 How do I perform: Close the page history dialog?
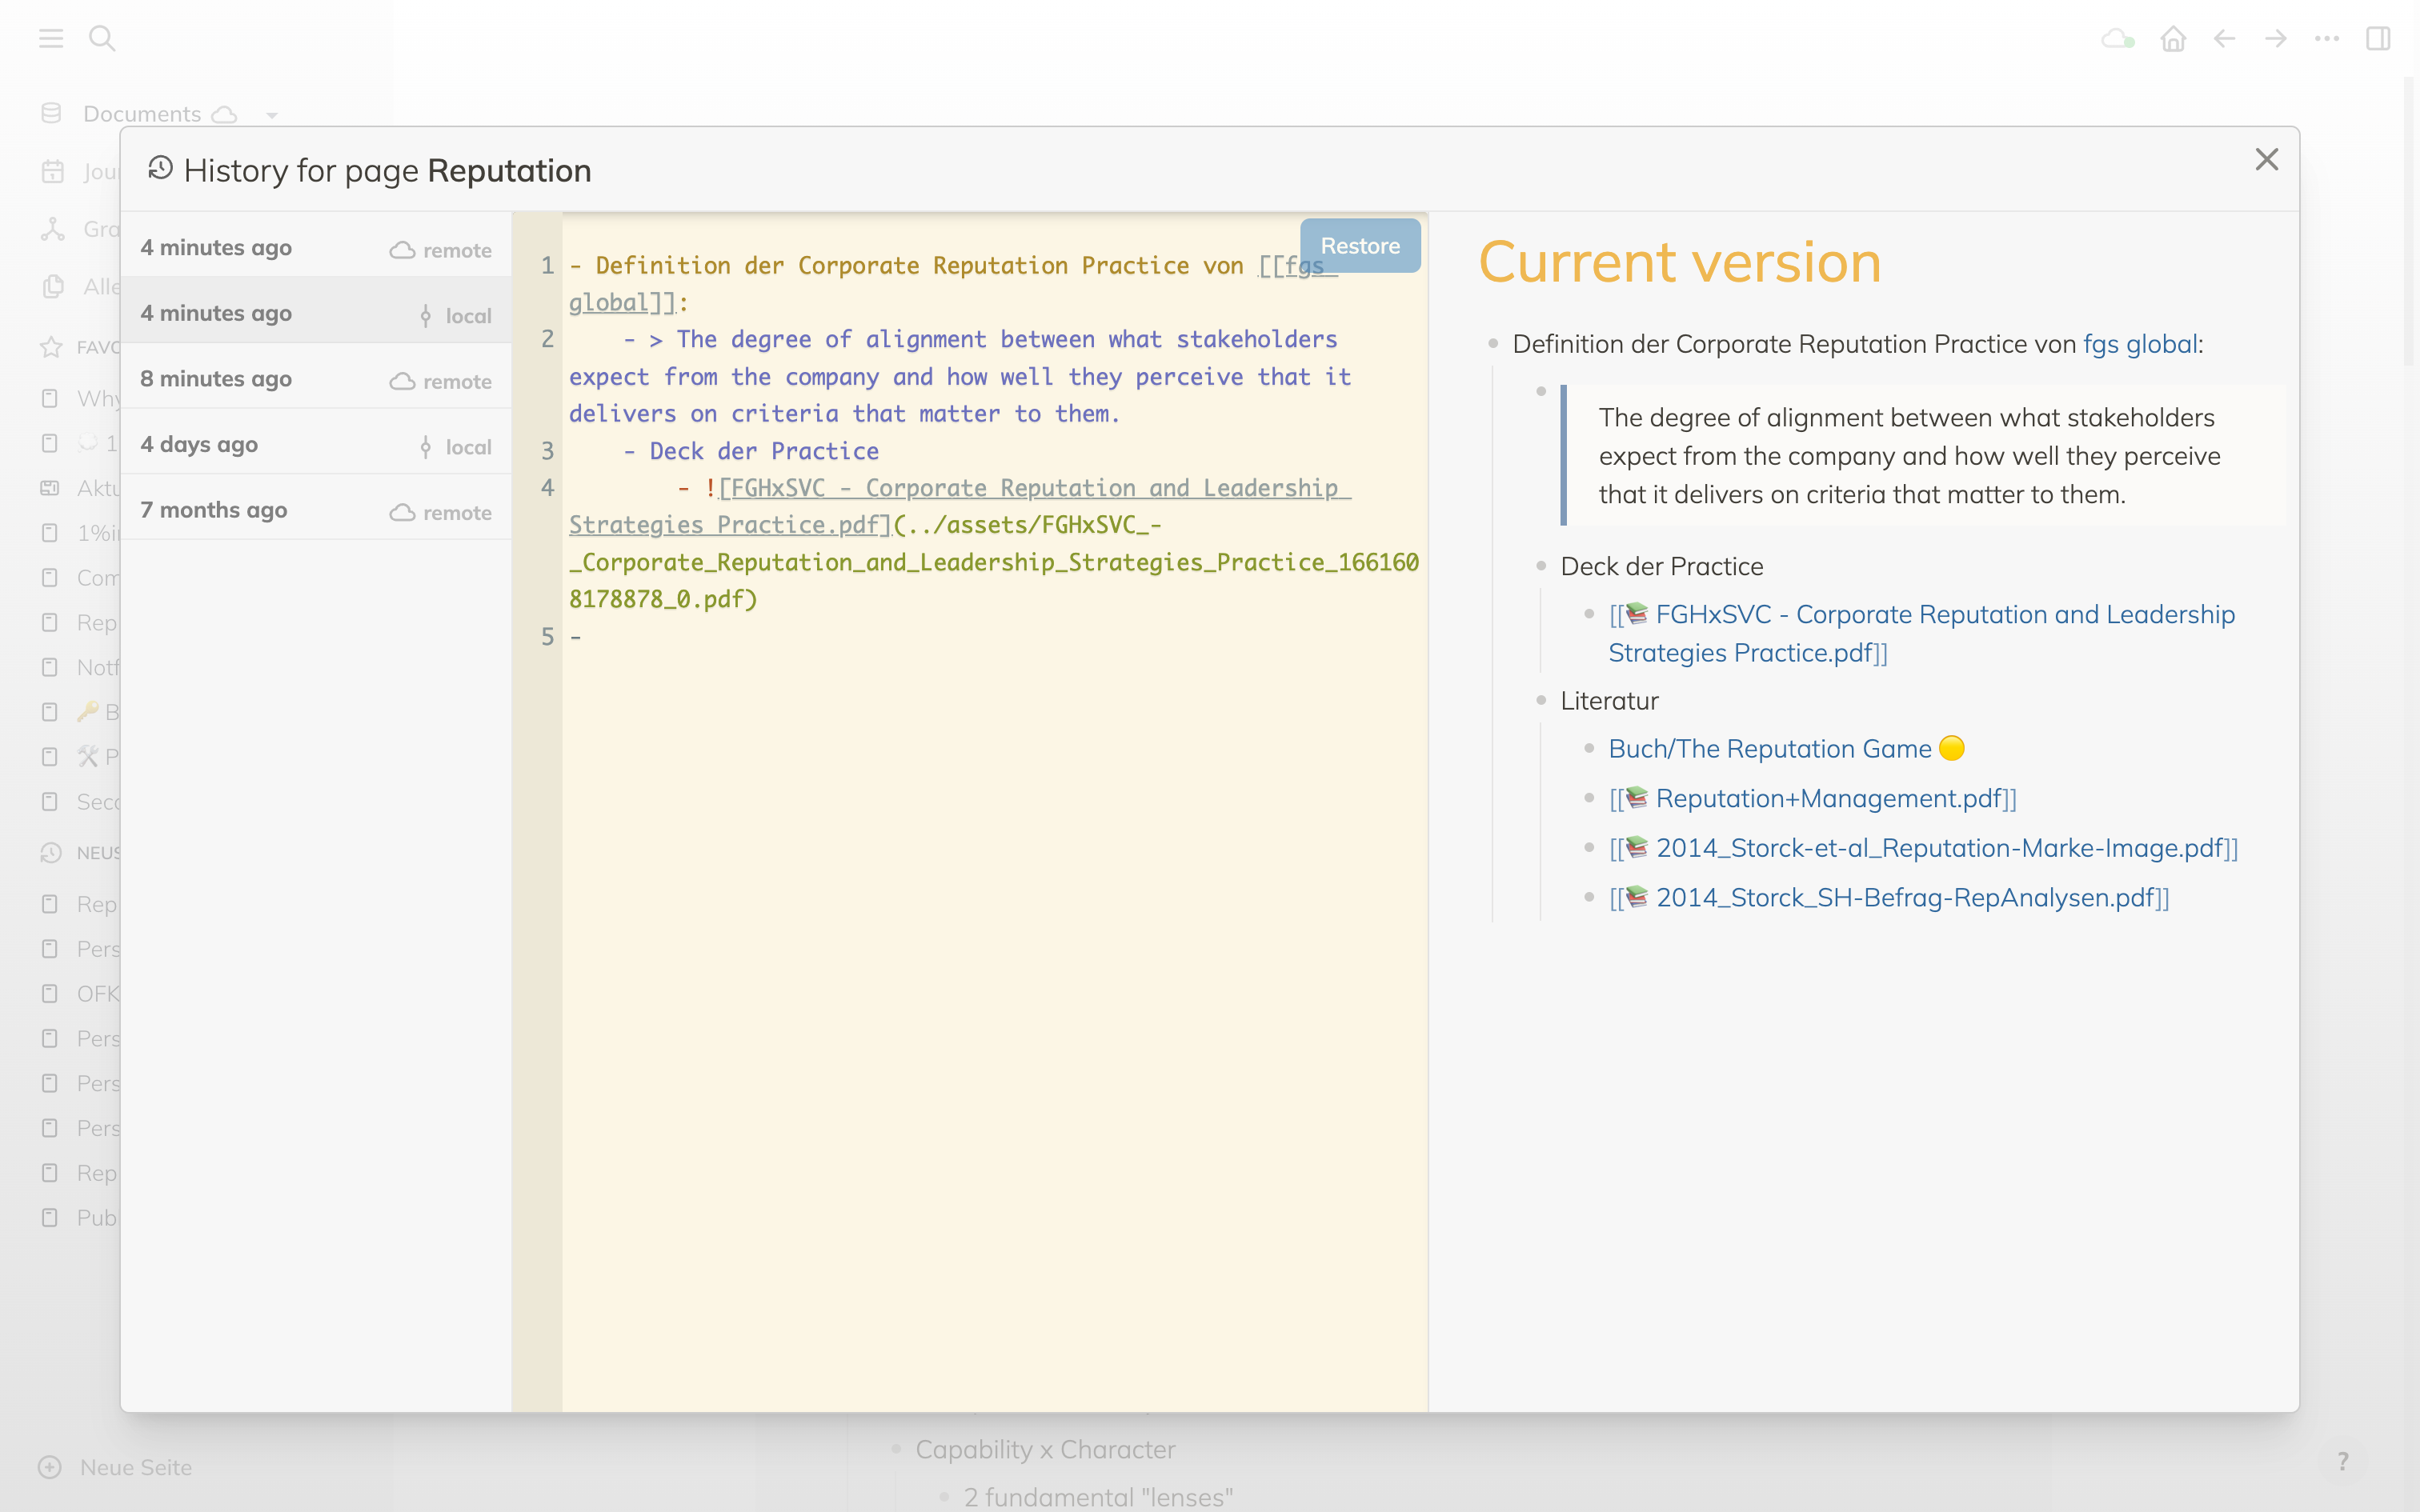[2266, 159]
